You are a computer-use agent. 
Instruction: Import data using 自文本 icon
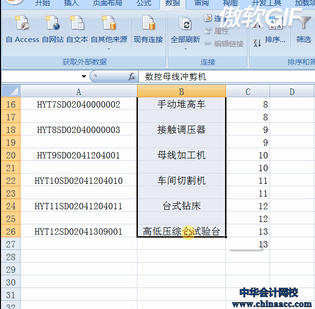tap(77, 29)
